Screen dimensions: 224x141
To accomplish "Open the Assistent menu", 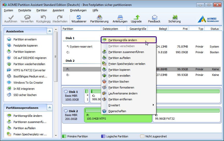I will pyautogui.click(x=58, y=10).
